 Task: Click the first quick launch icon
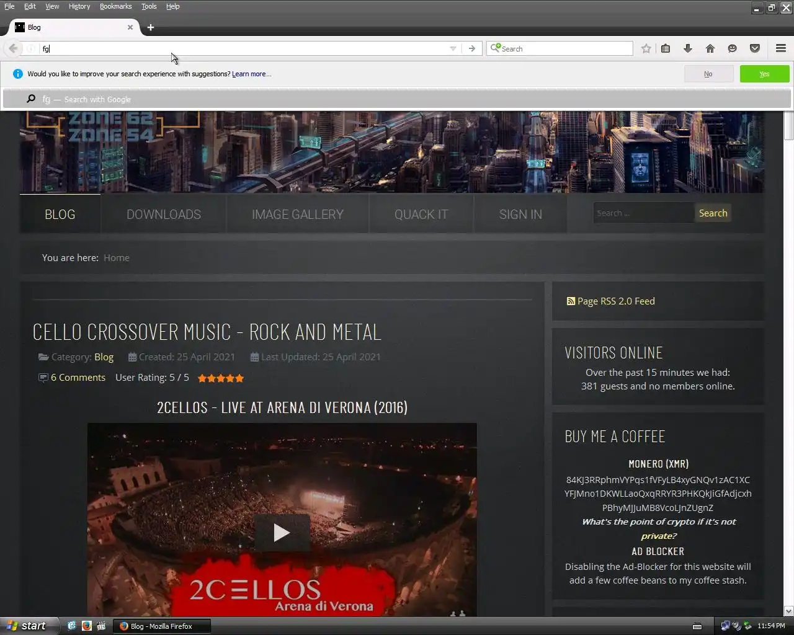tap(72, 626)
